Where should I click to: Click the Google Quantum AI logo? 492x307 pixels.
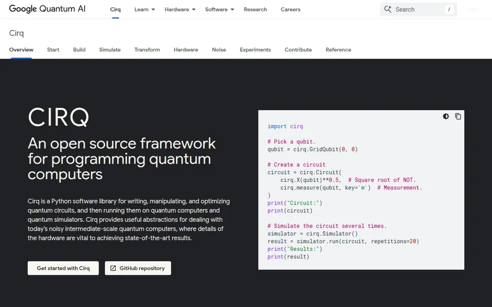point(47,9)
